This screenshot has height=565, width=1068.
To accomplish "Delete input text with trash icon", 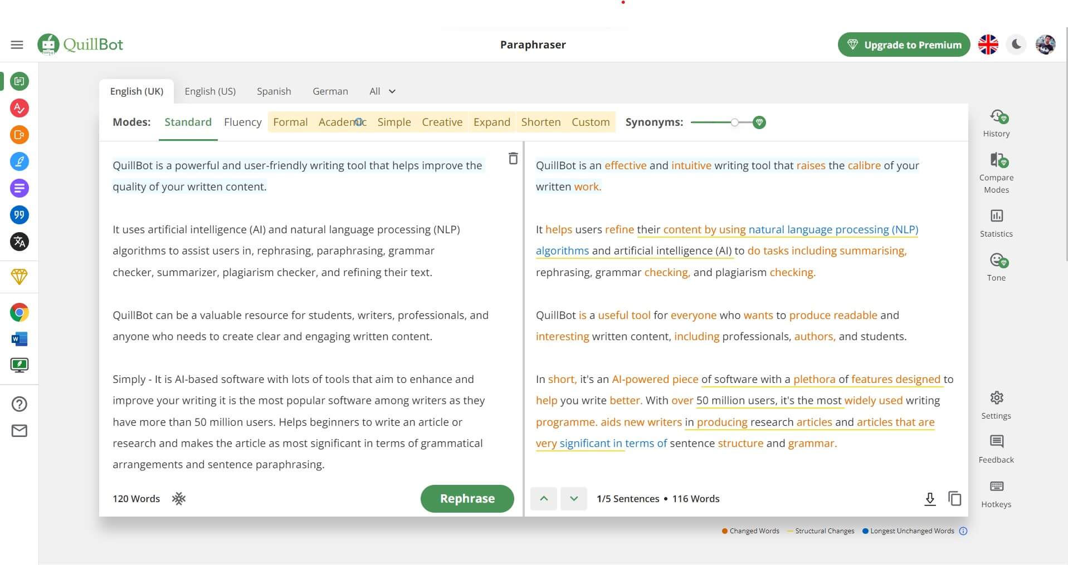I will point(513,159).
